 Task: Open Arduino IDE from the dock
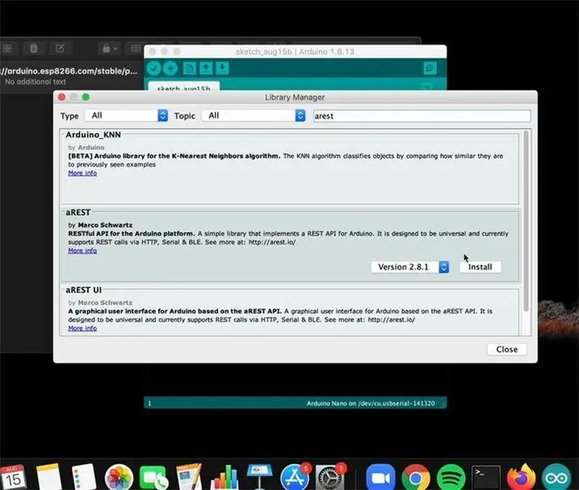click(x=556, y=477)
